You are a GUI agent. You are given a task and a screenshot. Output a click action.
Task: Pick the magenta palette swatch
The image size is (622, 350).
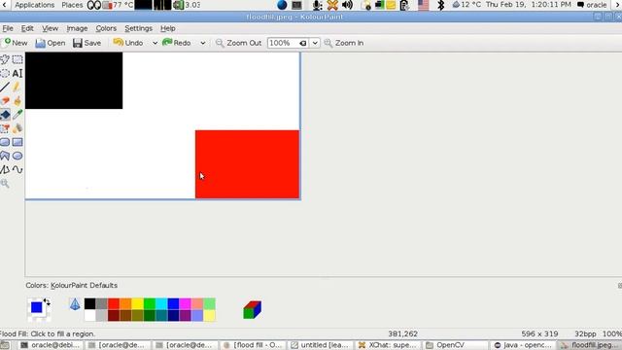point(185,303)
